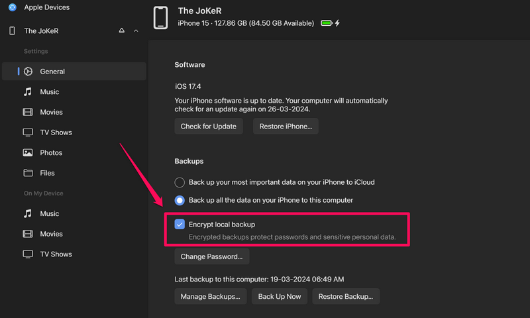
Task: Collapse The JoKeR device section chevron
Action: coord(136,31)
